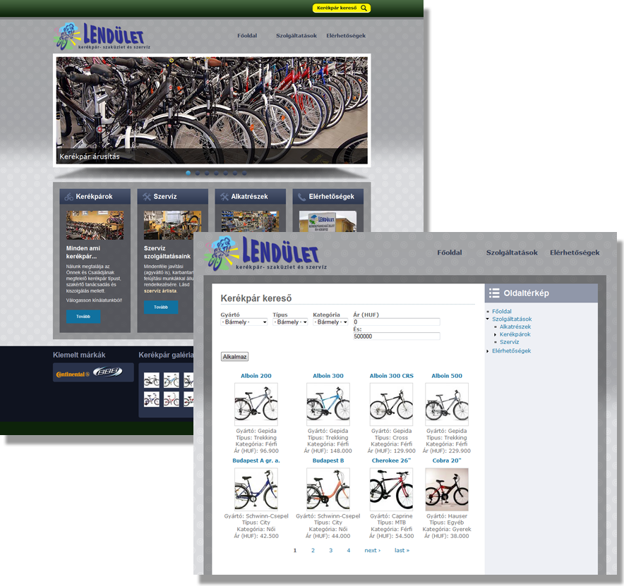
Task: Click the bicycle icon beside Kerékpárok heading
Action: [x=68, y=197]
